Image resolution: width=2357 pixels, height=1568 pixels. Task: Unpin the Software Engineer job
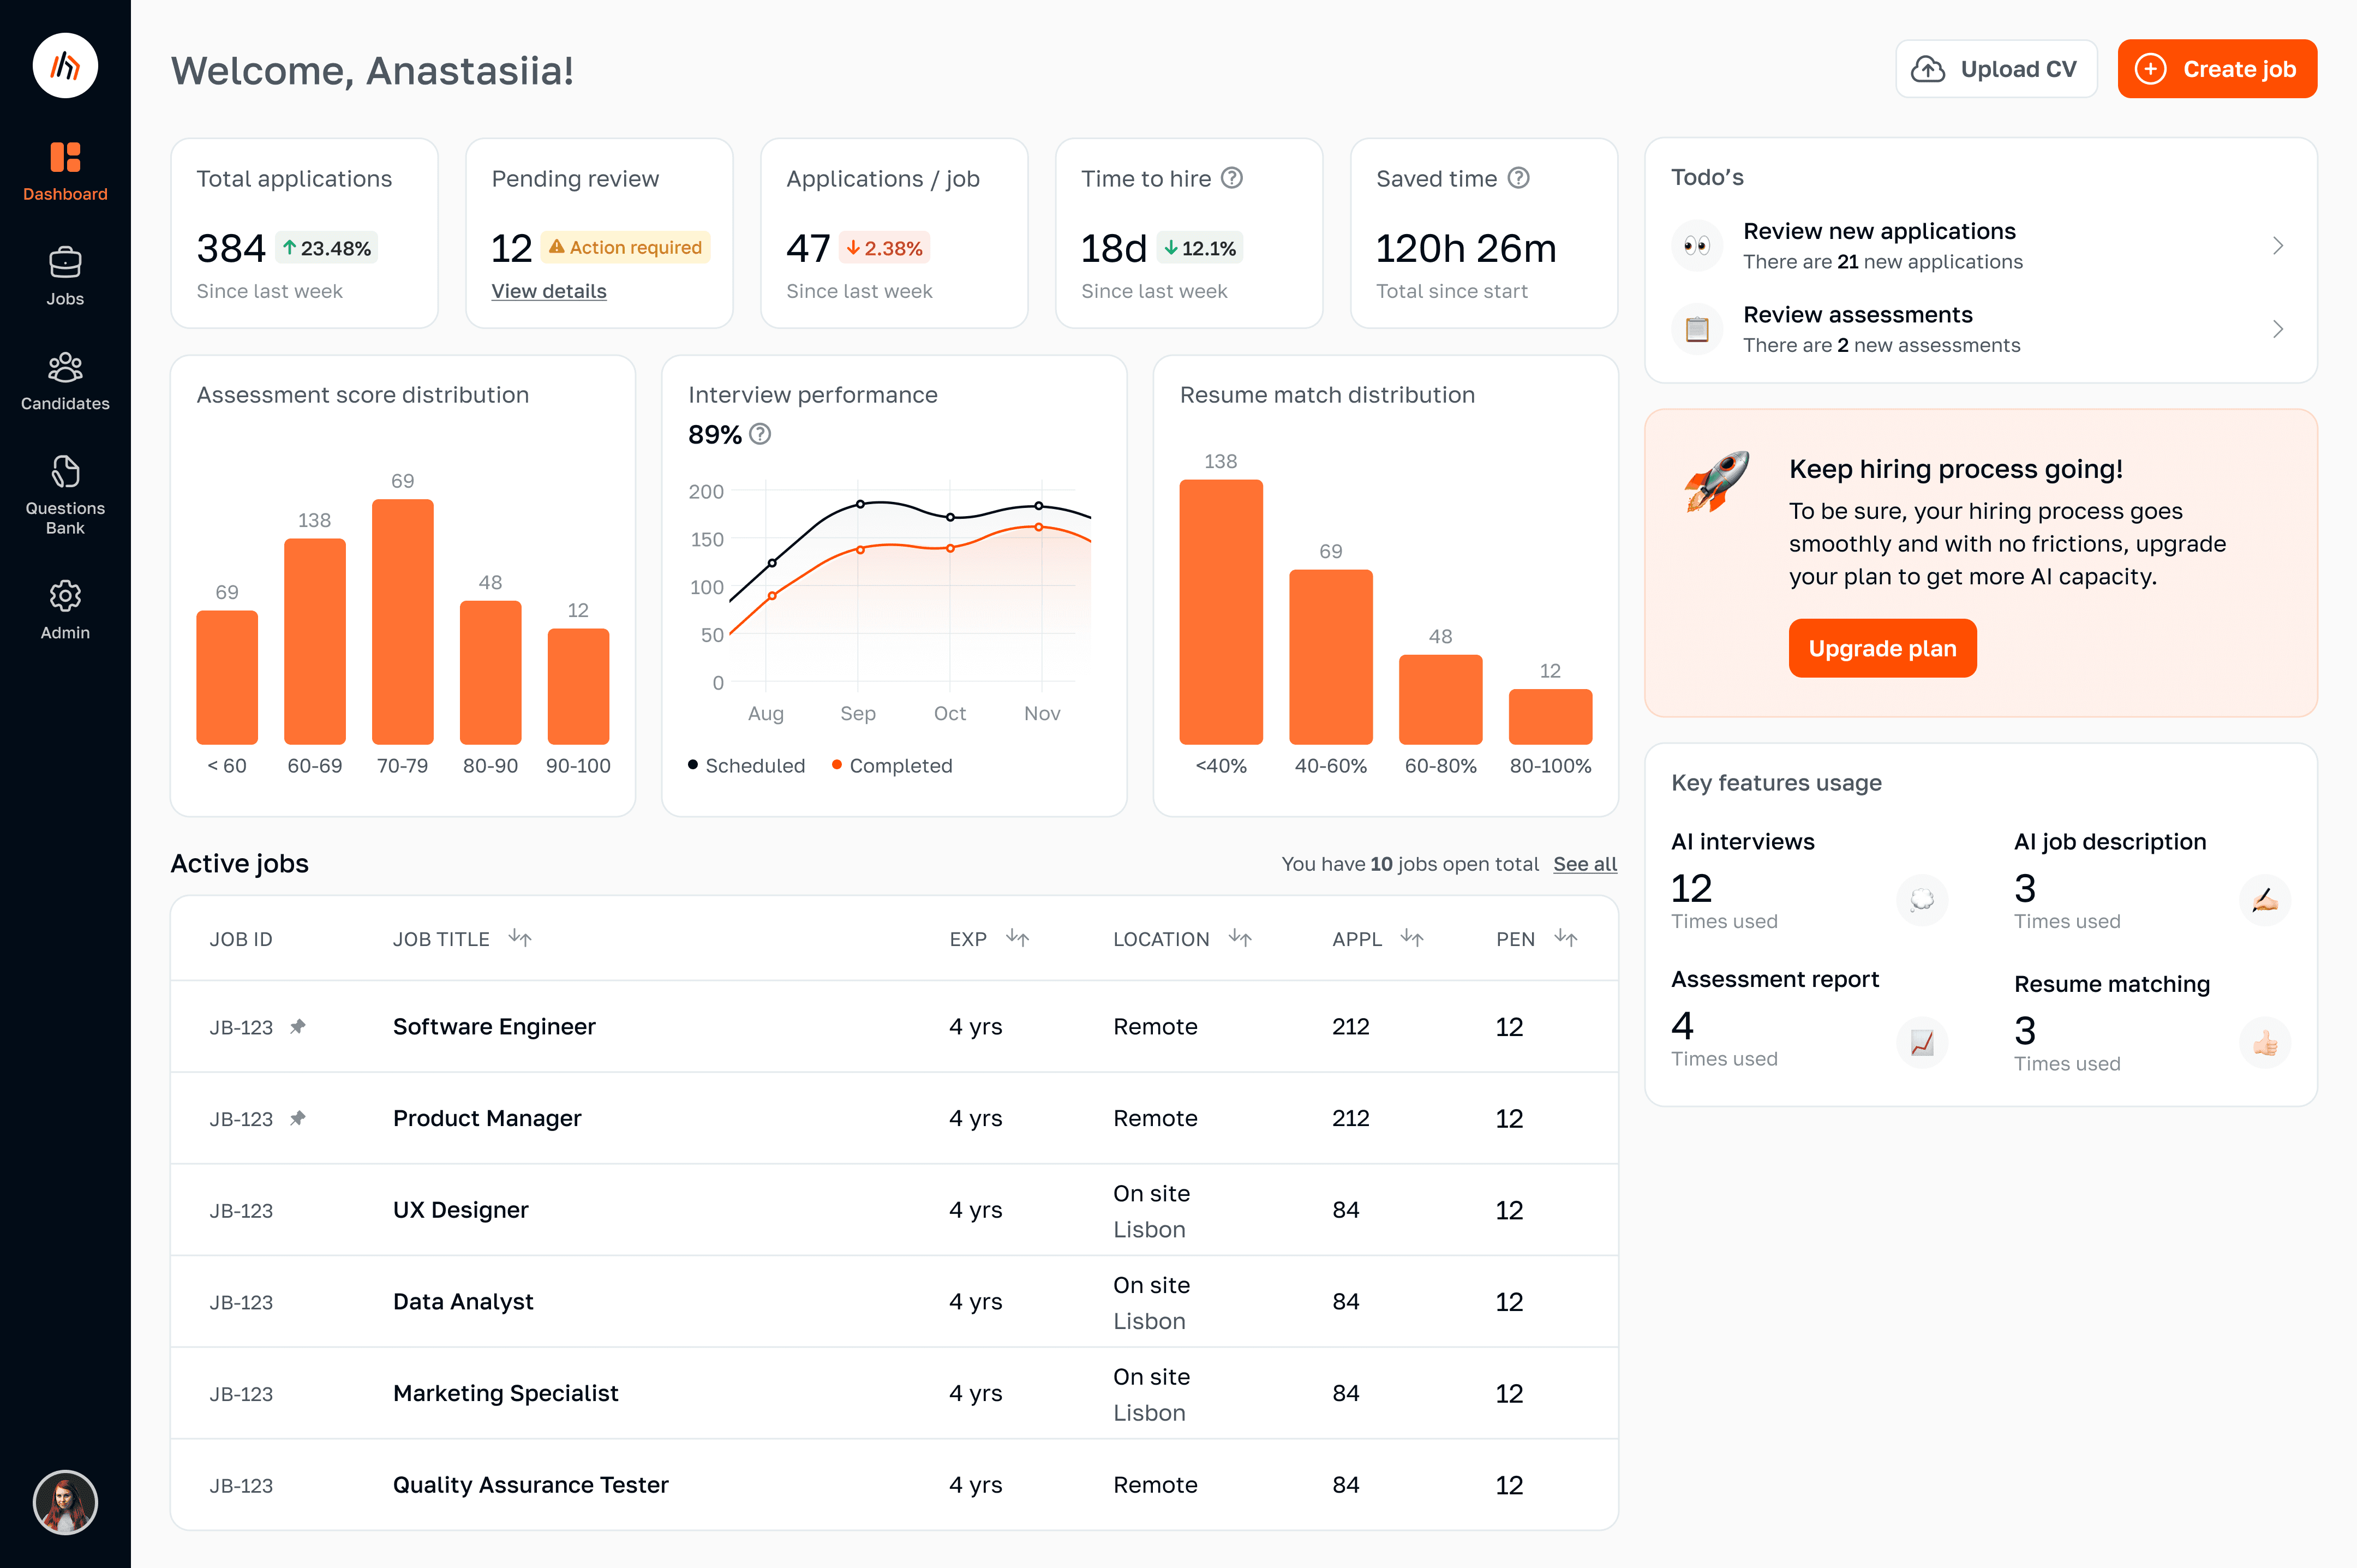pyautogui.click(x=298, y=1026)
